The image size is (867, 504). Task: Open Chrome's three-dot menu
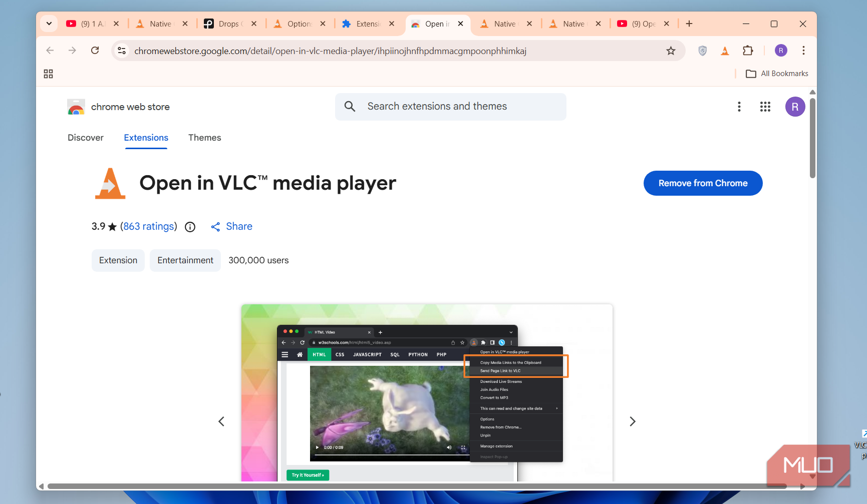tap(803, 51)
